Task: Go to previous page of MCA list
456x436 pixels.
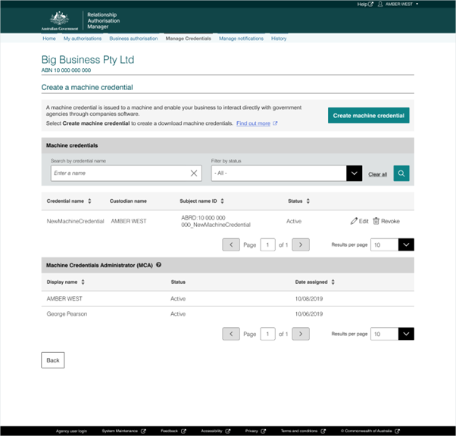Action: 231,334
